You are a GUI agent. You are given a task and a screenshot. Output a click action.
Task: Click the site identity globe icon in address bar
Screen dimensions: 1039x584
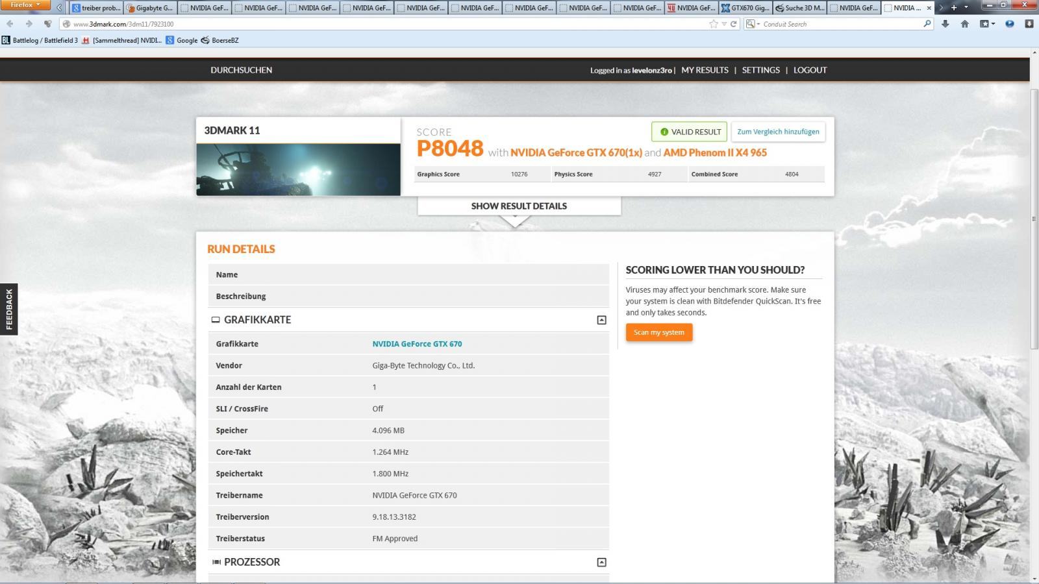click(x=66, y=24)
